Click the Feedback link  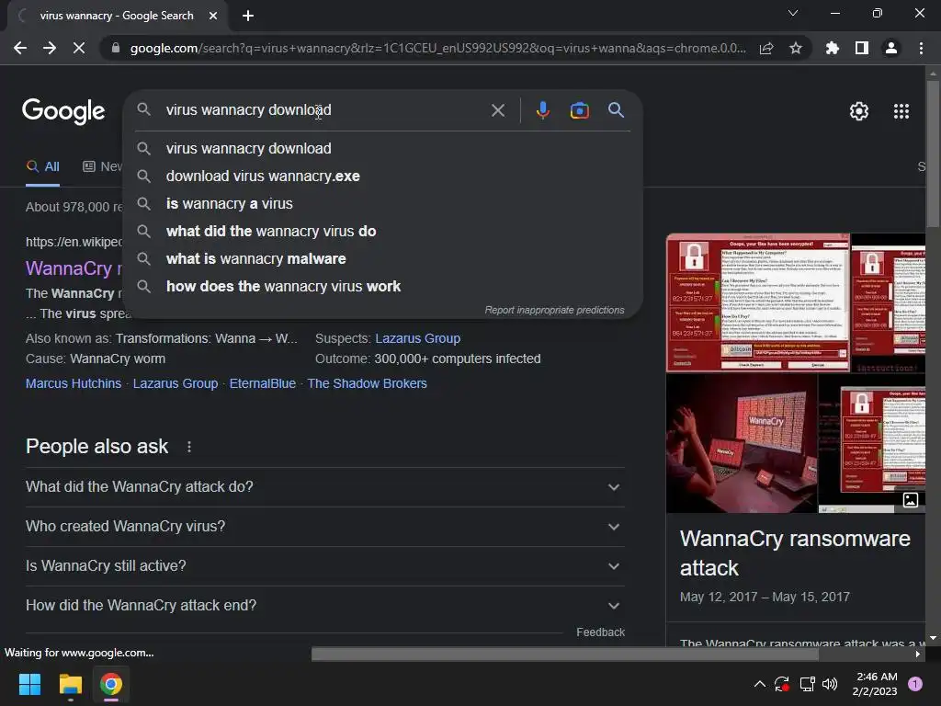[x=600, y=632]
